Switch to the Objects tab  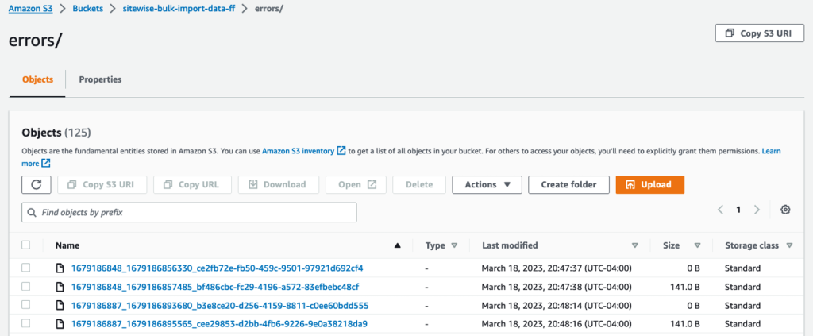[37, 80]
